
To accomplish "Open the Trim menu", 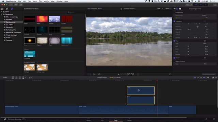I will (x=29, y=1).
